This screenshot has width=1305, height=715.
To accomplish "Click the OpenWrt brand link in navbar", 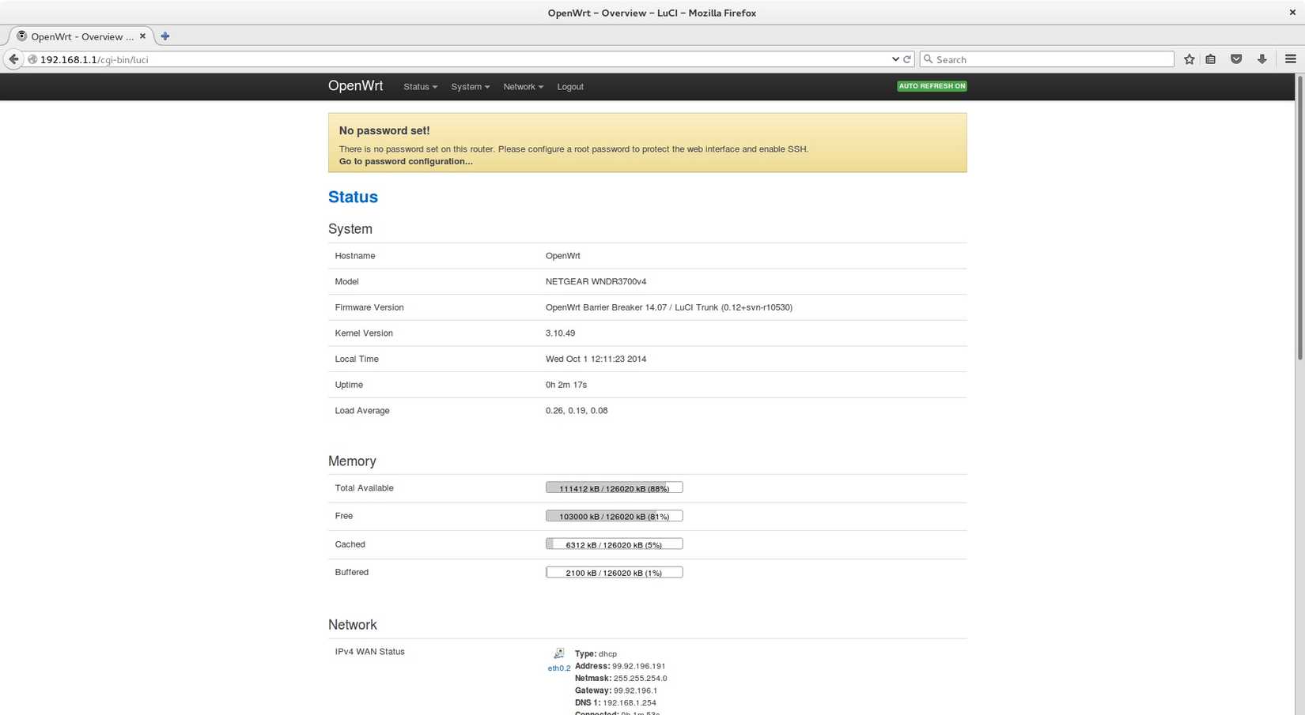I will tap(355, 86).
